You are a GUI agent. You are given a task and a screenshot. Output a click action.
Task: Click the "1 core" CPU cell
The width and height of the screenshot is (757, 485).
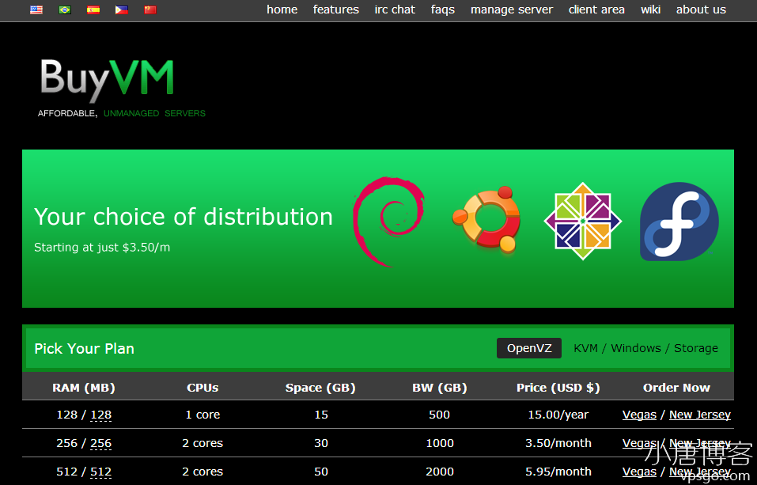(x=202, y=415)
